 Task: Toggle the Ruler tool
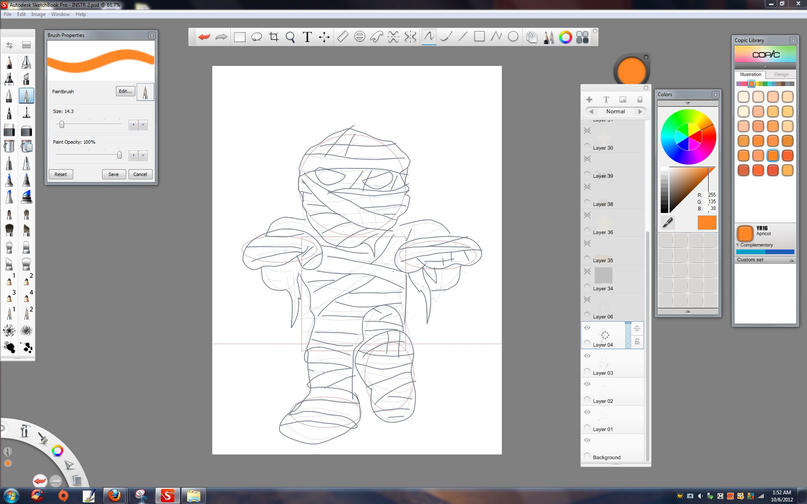343,37
